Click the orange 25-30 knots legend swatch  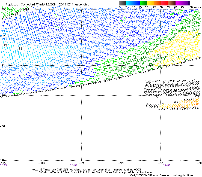pos(158,3)
